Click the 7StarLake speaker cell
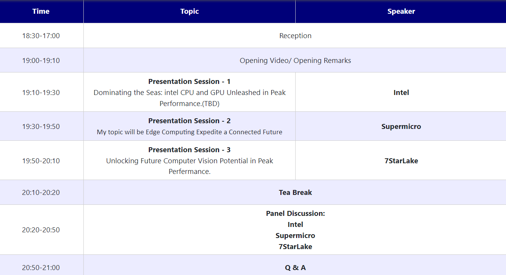506x275 pixels. click(x=401, y=161)
